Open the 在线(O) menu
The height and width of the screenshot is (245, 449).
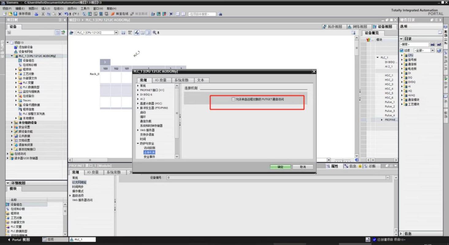pyautogui.click(x=59, y=8)
